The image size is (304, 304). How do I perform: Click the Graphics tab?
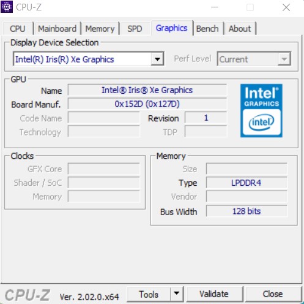pyautogui.click(x=171, y=28)
